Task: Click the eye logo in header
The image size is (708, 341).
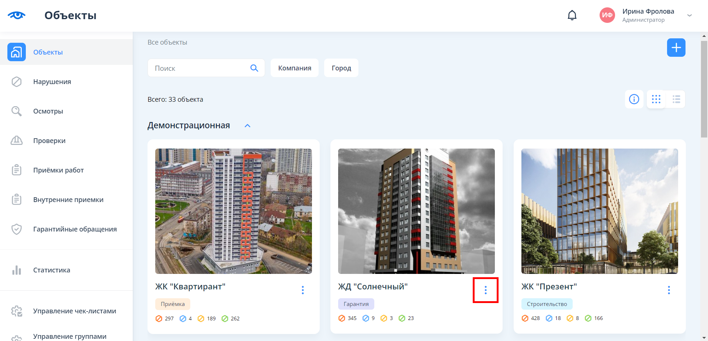Action: 17,15
